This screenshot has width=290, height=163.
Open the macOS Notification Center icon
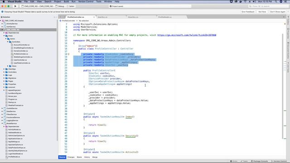[286, 1]
